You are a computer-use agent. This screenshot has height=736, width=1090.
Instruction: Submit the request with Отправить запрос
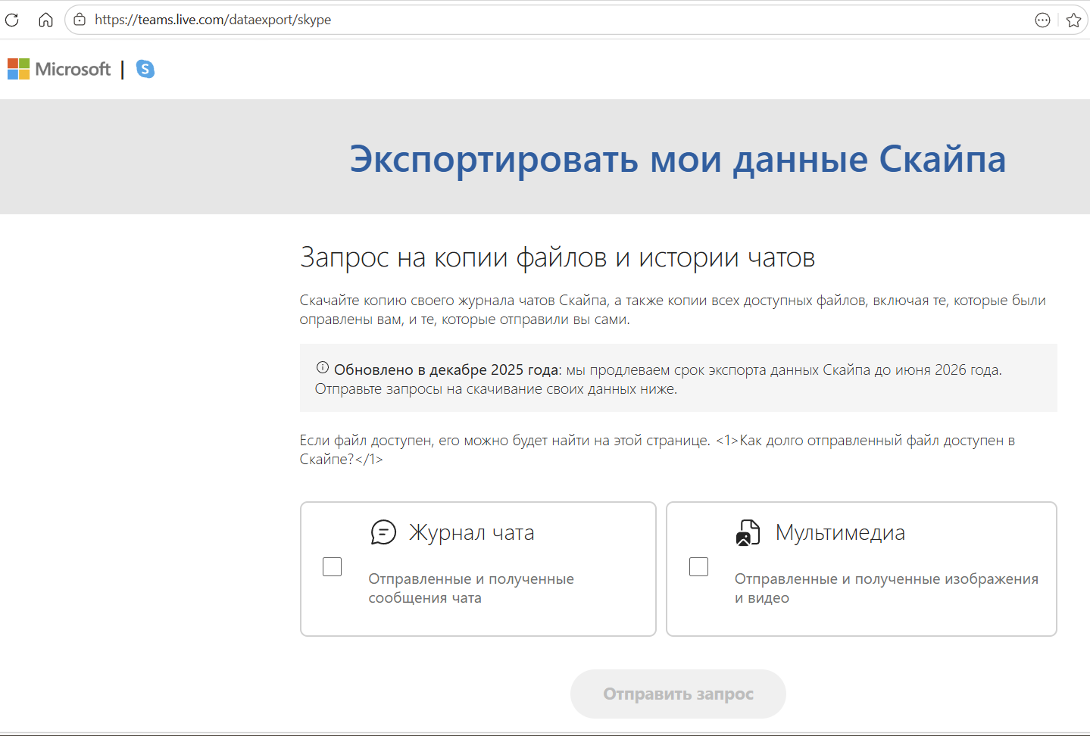click(678, 694)
